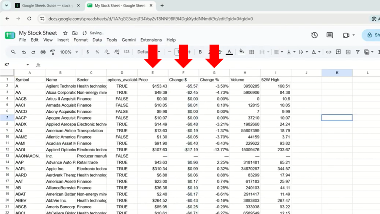Undo the last action
380x214 pixels.
coord(24,52)
